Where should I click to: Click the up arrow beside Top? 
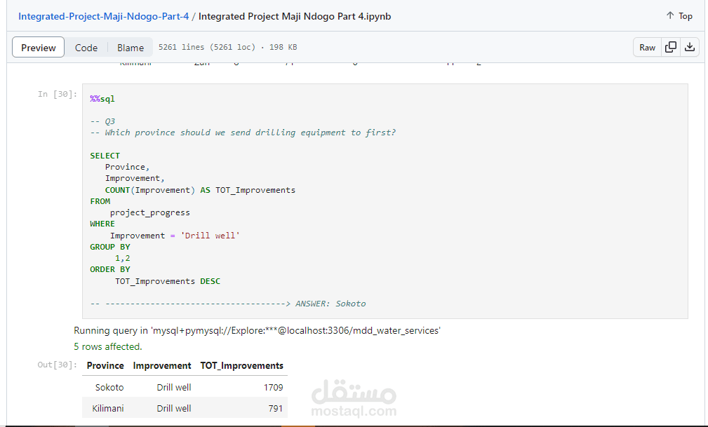coord(670,15)
